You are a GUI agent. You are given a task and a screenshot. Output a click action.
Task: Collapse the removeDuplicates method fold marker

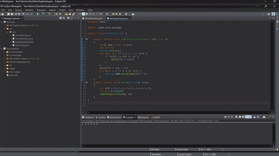[x=87, y=39]
